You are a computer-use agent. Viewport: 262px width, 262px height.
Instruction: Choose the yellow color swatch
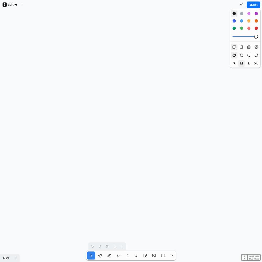(249, 21)
